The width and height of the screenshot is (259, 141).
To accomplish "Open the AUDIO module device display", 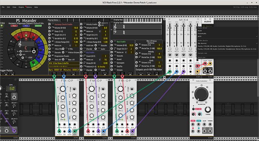I will click(x=208, y=26).
